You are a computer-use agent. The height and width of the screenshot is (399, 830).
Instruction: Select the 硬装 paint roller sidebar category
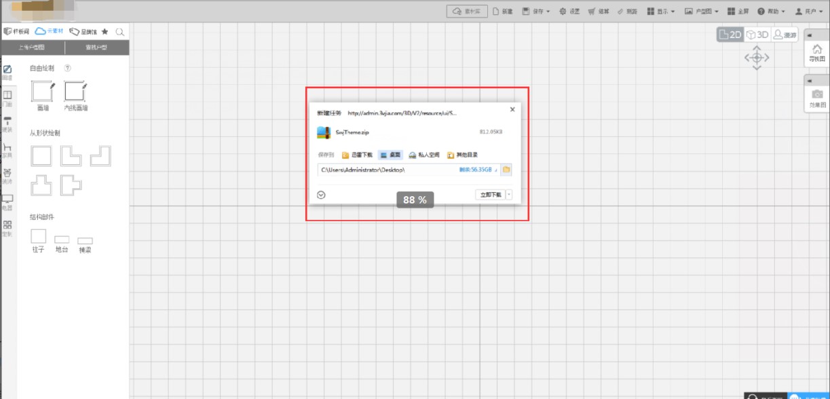[x=7, y=124]
